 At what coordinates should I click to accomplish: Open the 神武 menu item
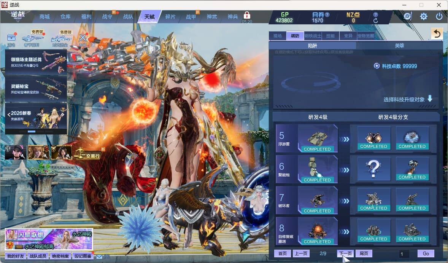click(212, 17)
